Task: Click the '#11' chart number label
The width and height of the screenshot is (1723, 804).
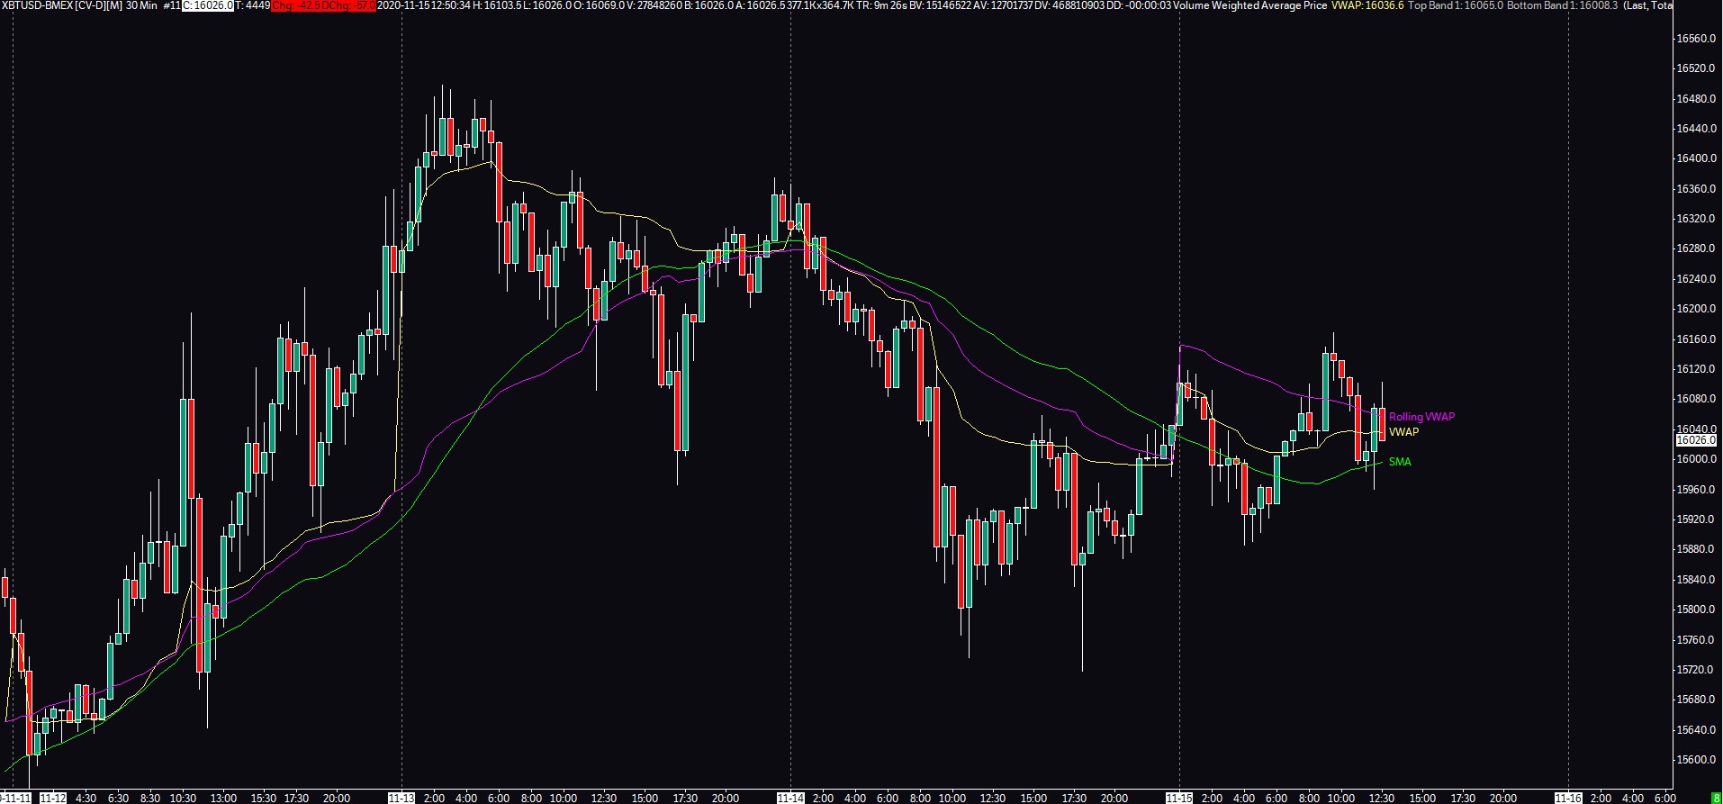Action: coord(171,5)
